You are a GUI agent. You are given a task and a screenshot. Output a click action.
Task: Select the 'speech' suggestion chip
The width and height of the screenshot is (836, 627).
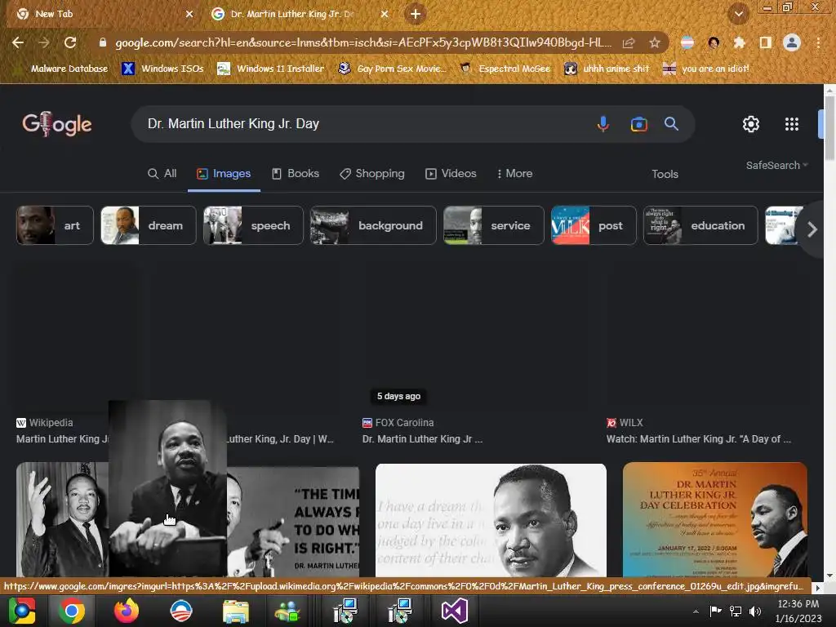point(253,225)
